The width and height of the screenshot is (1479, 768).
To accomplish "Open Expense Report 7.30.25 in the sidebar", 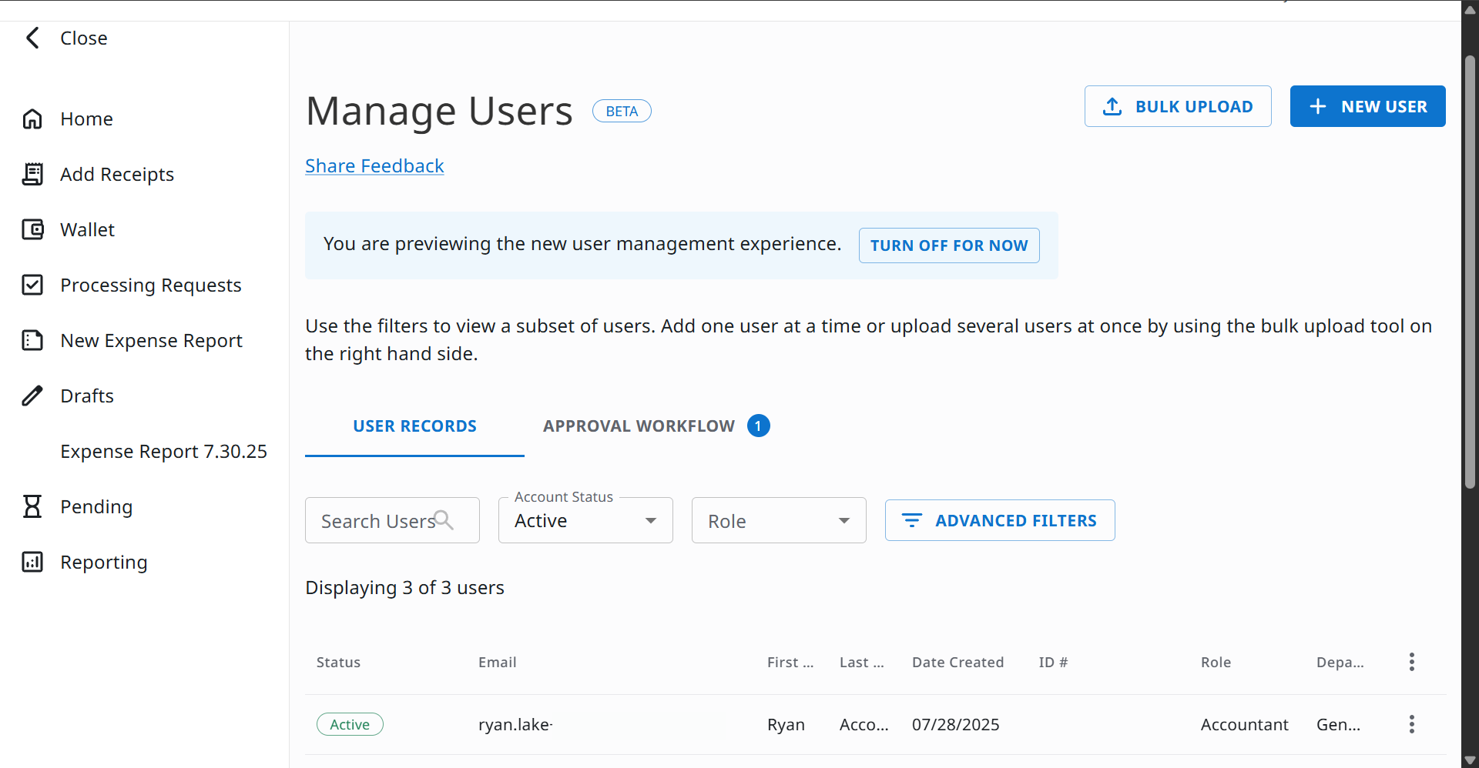I will [164, 451].
